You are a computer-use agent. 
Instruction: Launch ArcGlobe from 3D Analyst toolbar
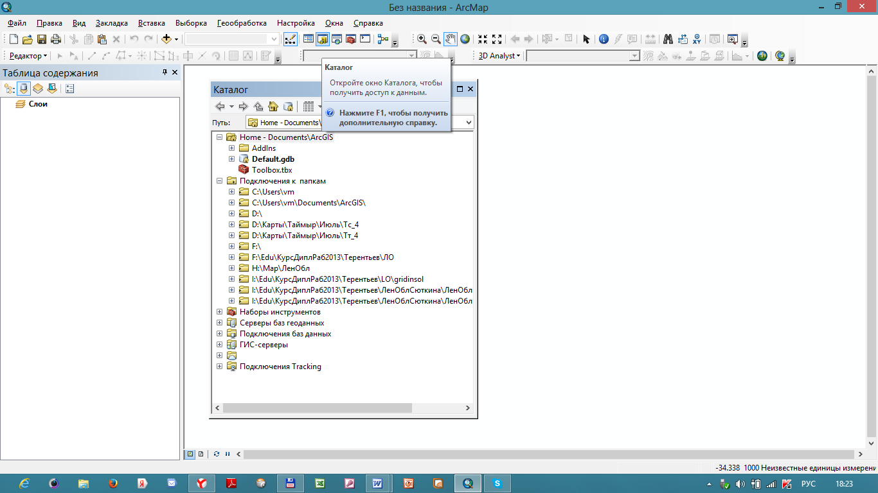pyautogui.click(x=780, y=56)
